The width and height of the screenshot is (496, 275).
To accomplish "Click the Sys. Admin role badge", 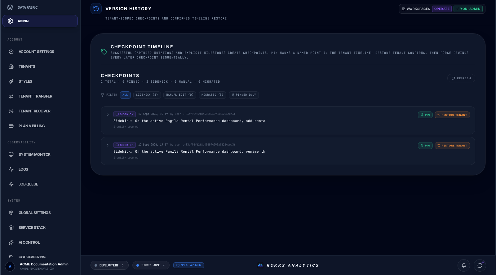I will tap(188, 265).
